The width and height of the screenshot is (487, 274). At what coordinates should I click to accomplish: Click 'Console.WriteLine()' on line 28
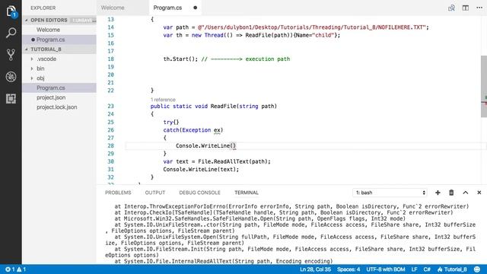coord(206,145)
